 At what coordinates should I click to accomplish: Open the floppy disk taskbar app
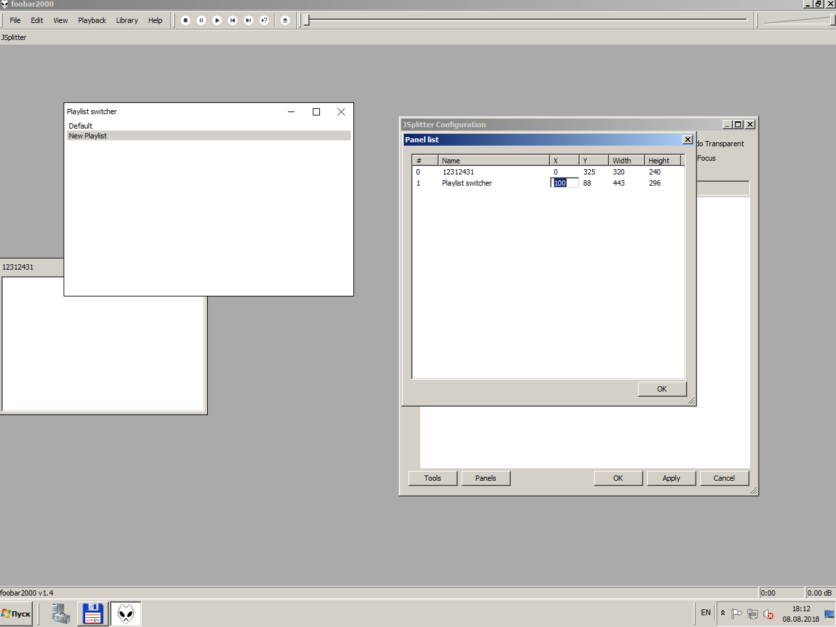[93, 614]
